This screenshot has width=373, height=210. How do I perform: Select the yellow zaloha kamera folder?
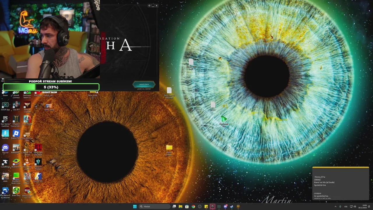(x=169, y=150)
